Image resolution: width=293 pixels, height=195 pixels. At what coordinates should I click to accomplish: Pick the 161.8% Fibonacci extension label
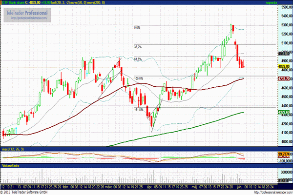[138, 110]
